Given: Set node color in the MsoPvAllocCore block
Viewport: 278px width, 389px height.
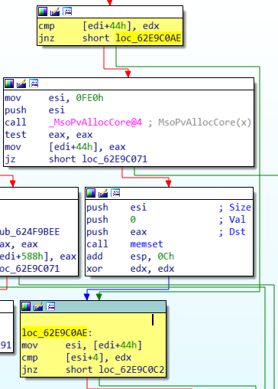Looking at the screenshot, I should 9,83.
